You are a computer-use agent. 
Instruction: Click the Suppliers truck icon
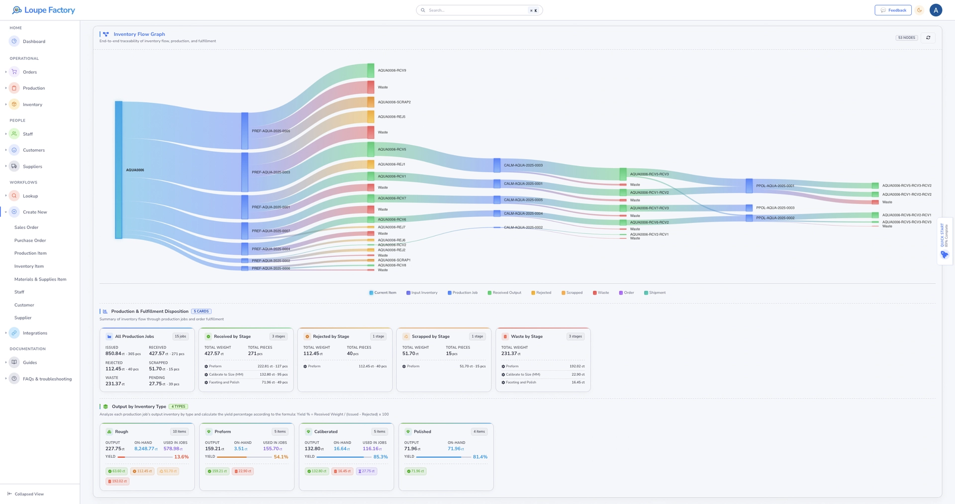coord(14,166)
